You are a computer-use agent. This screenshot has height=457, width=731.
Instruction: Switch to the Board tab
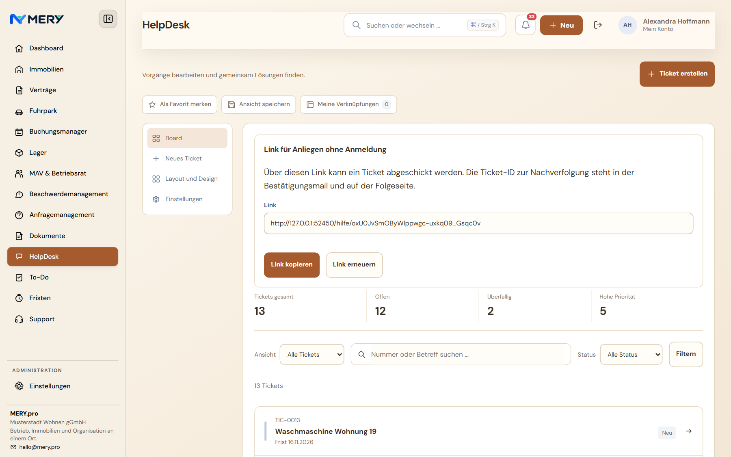click(187, 139)
